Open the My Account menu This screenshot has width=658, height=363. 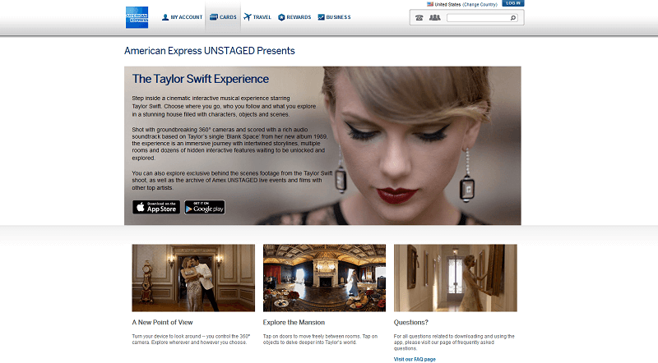click(182, 17)
